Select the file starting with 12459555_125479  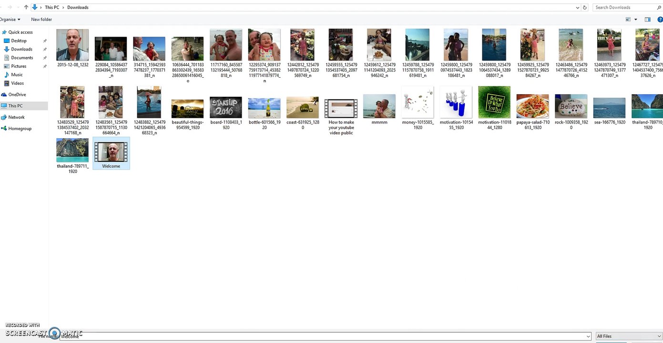pos(341,53)
